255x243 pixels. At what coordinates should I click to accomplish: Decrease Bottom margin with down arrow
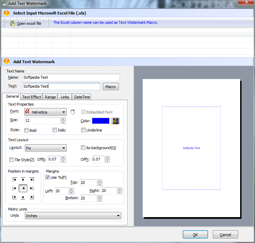(x=100, y=200)
